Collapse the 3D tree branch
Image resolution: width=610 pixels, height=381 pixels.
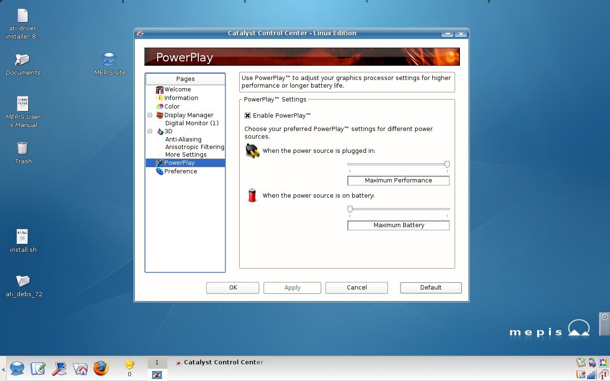pos(150,131)
